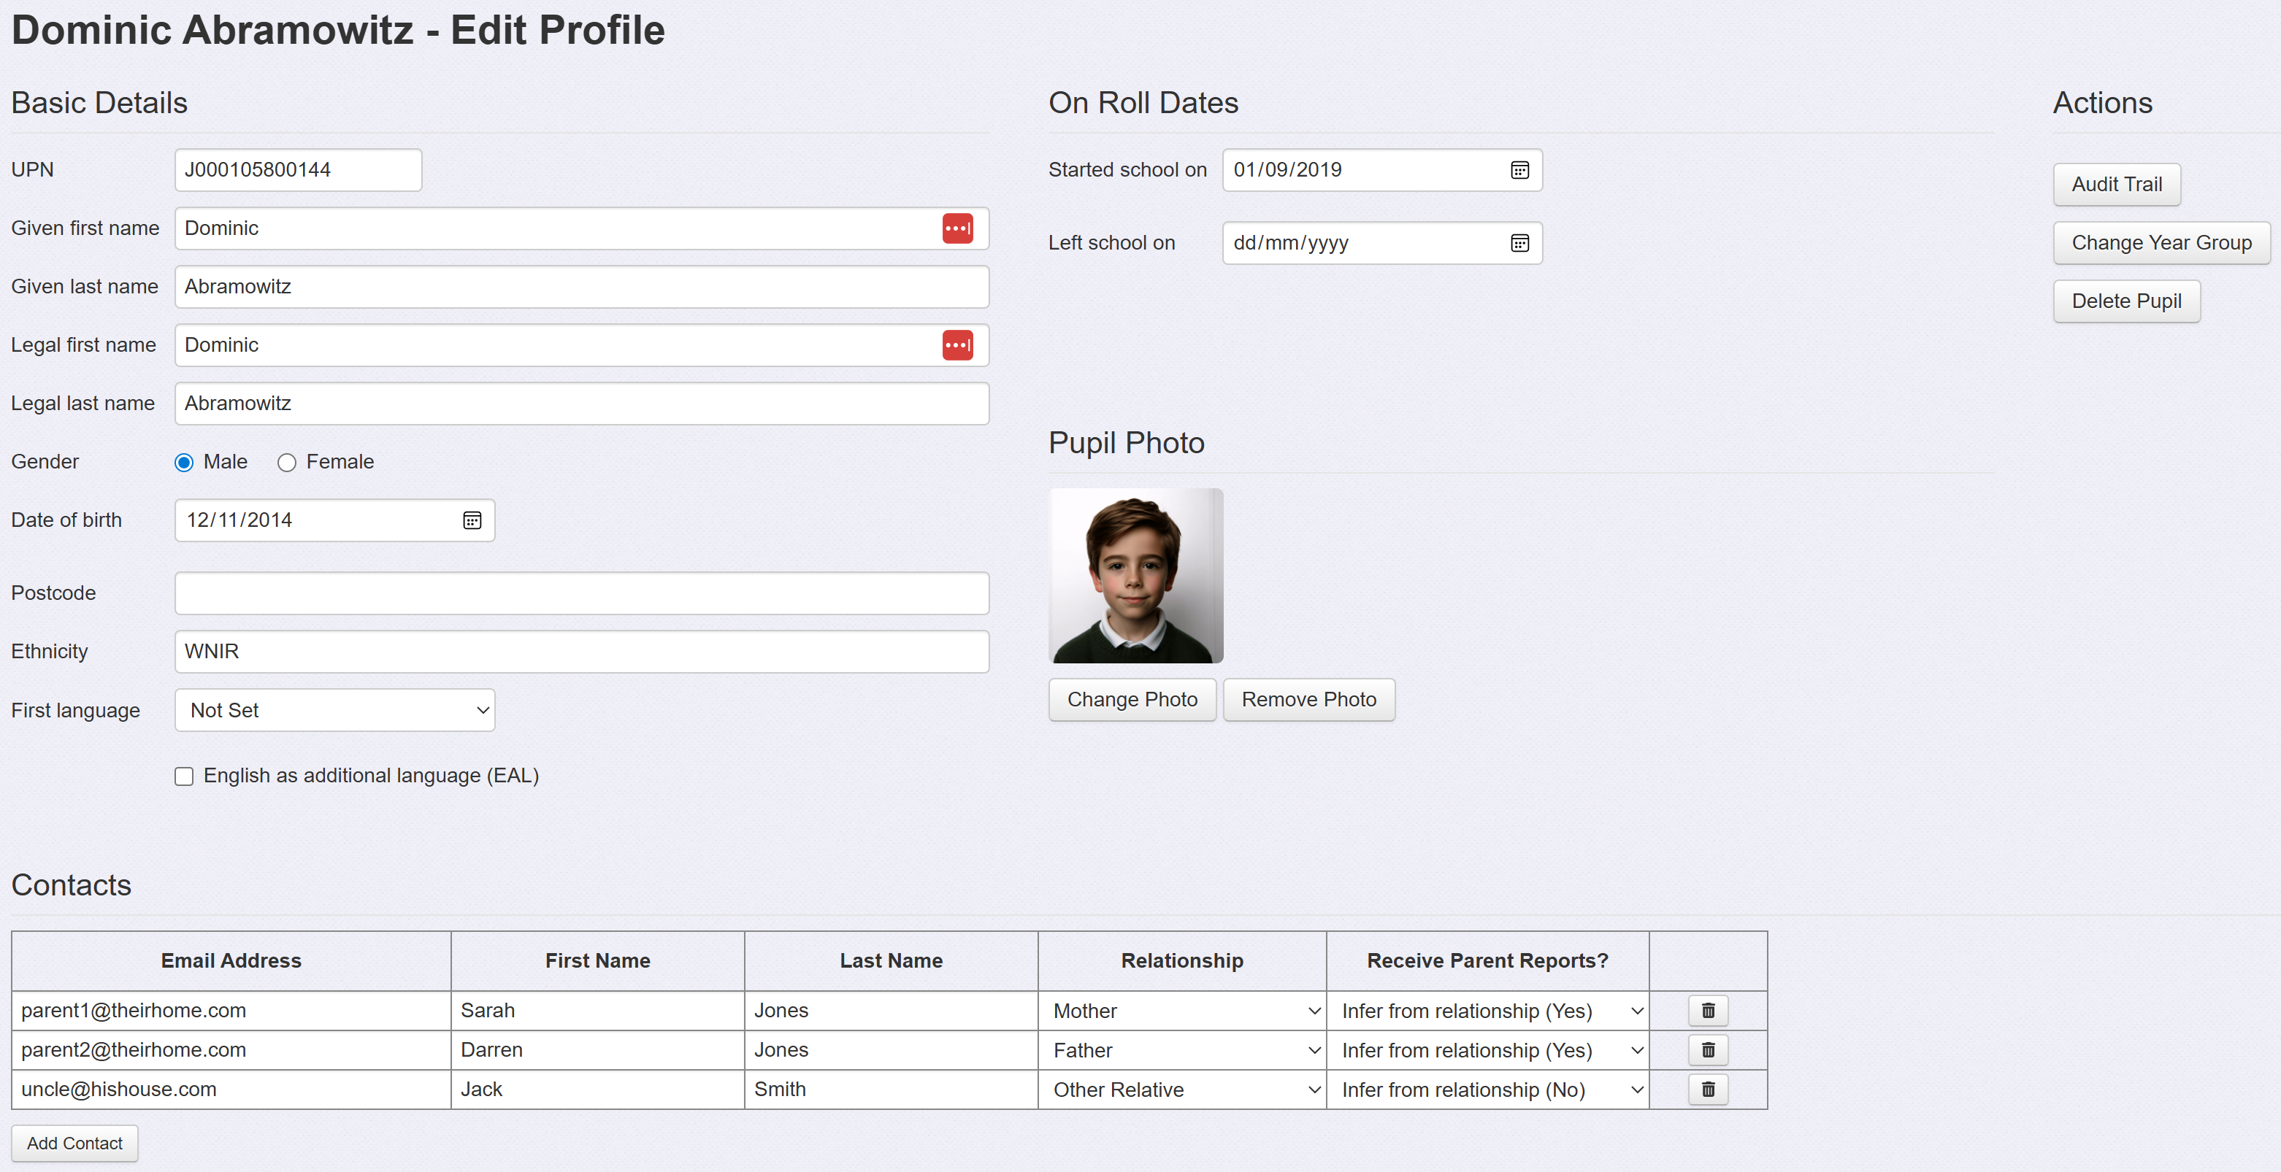Click Delete Pupil button
The image size is (2281, 1172).
2126,301
